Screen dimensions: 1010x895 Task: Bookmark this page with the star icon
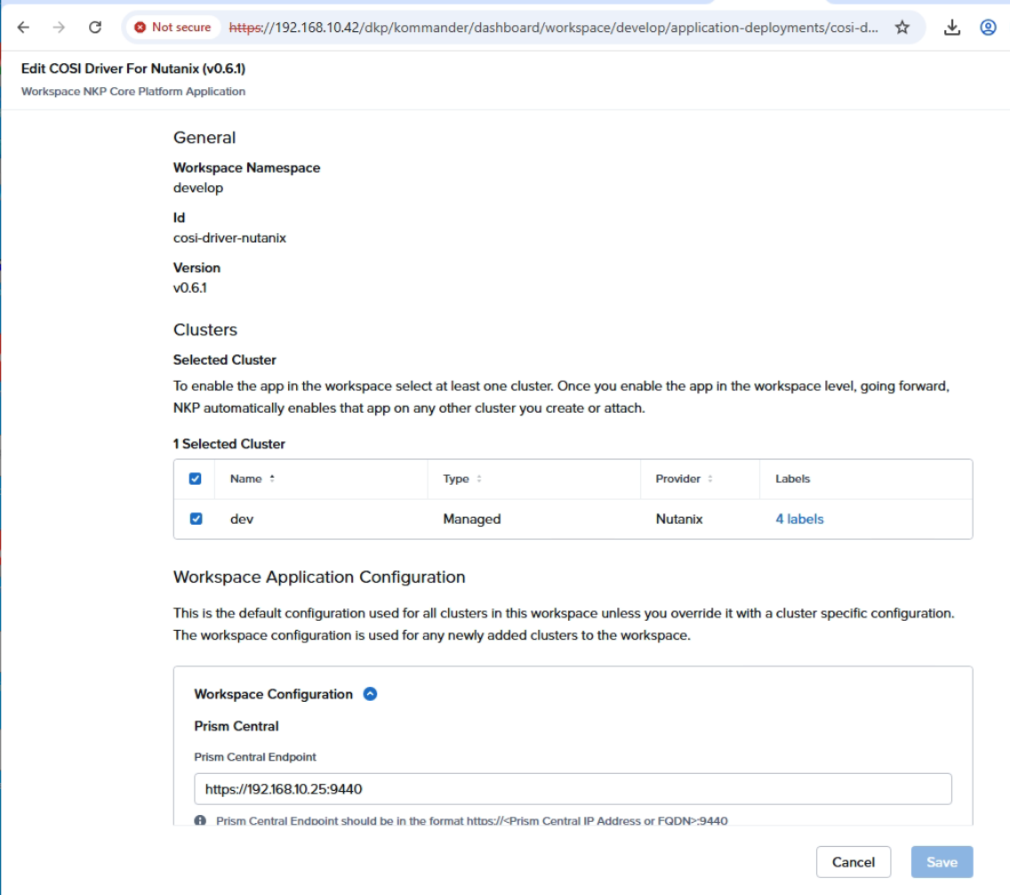(x=902, y=28)
